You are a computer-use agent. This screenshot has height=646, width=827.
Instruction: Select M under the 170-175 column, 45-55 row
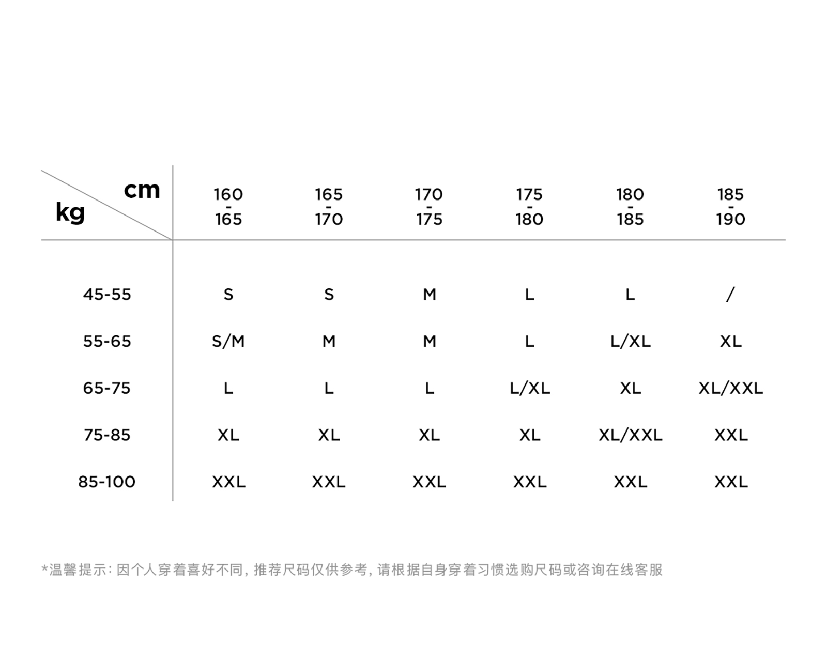[x=429, y=295]
